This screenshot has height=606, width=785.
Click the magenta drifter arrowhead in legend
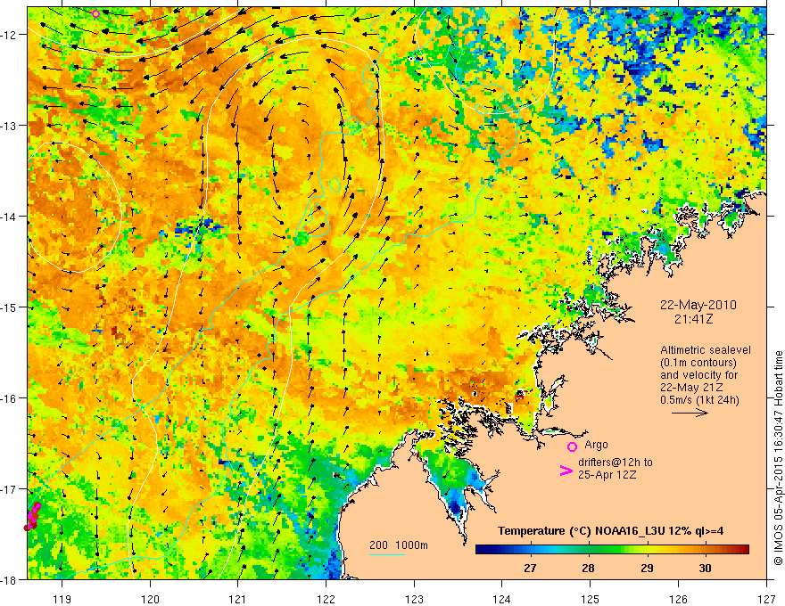[566, 471]
